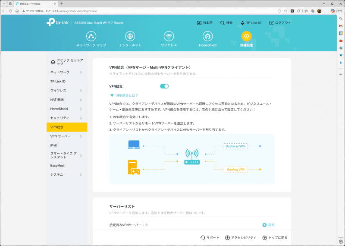Screen dimensions: 345x246
Task: Select the Advanced (詳細設定) gear icon
Action: pos(246,36)
